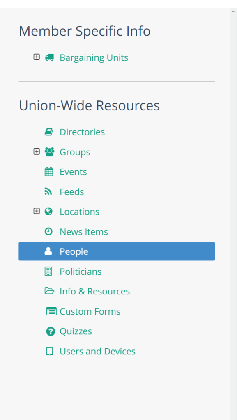Click the open folder icon beside Info & Resources
237x420 pixels.
tap(49, 291)
